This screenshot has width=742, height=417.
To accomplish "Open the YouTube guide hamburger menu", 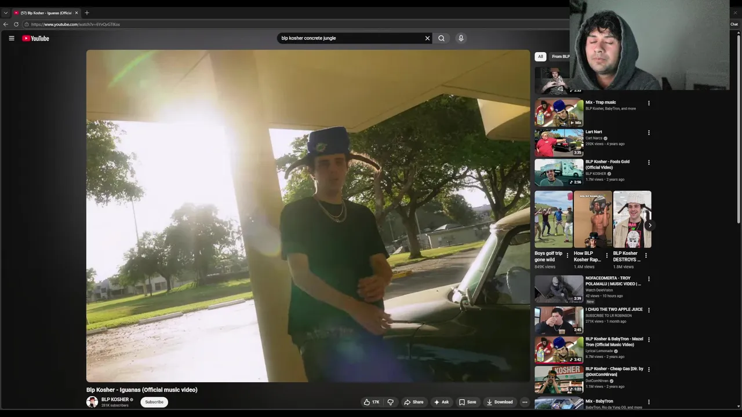I will pos(11,38).
